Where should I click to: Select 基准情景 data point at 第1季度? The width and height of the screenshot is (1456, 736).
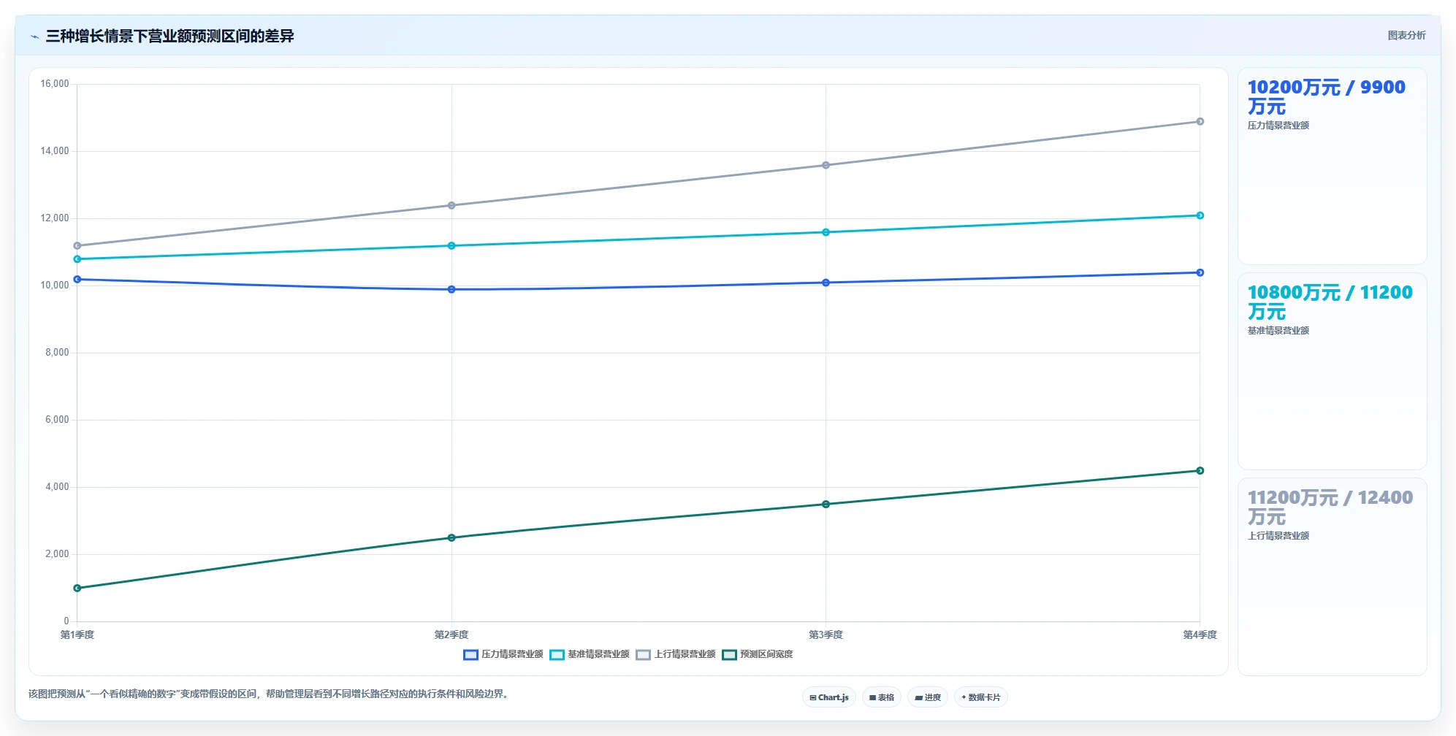click(x=77, y=259)
